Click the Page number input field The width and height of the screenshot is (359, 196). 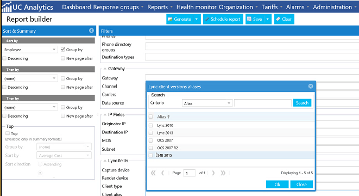(189, 173)
